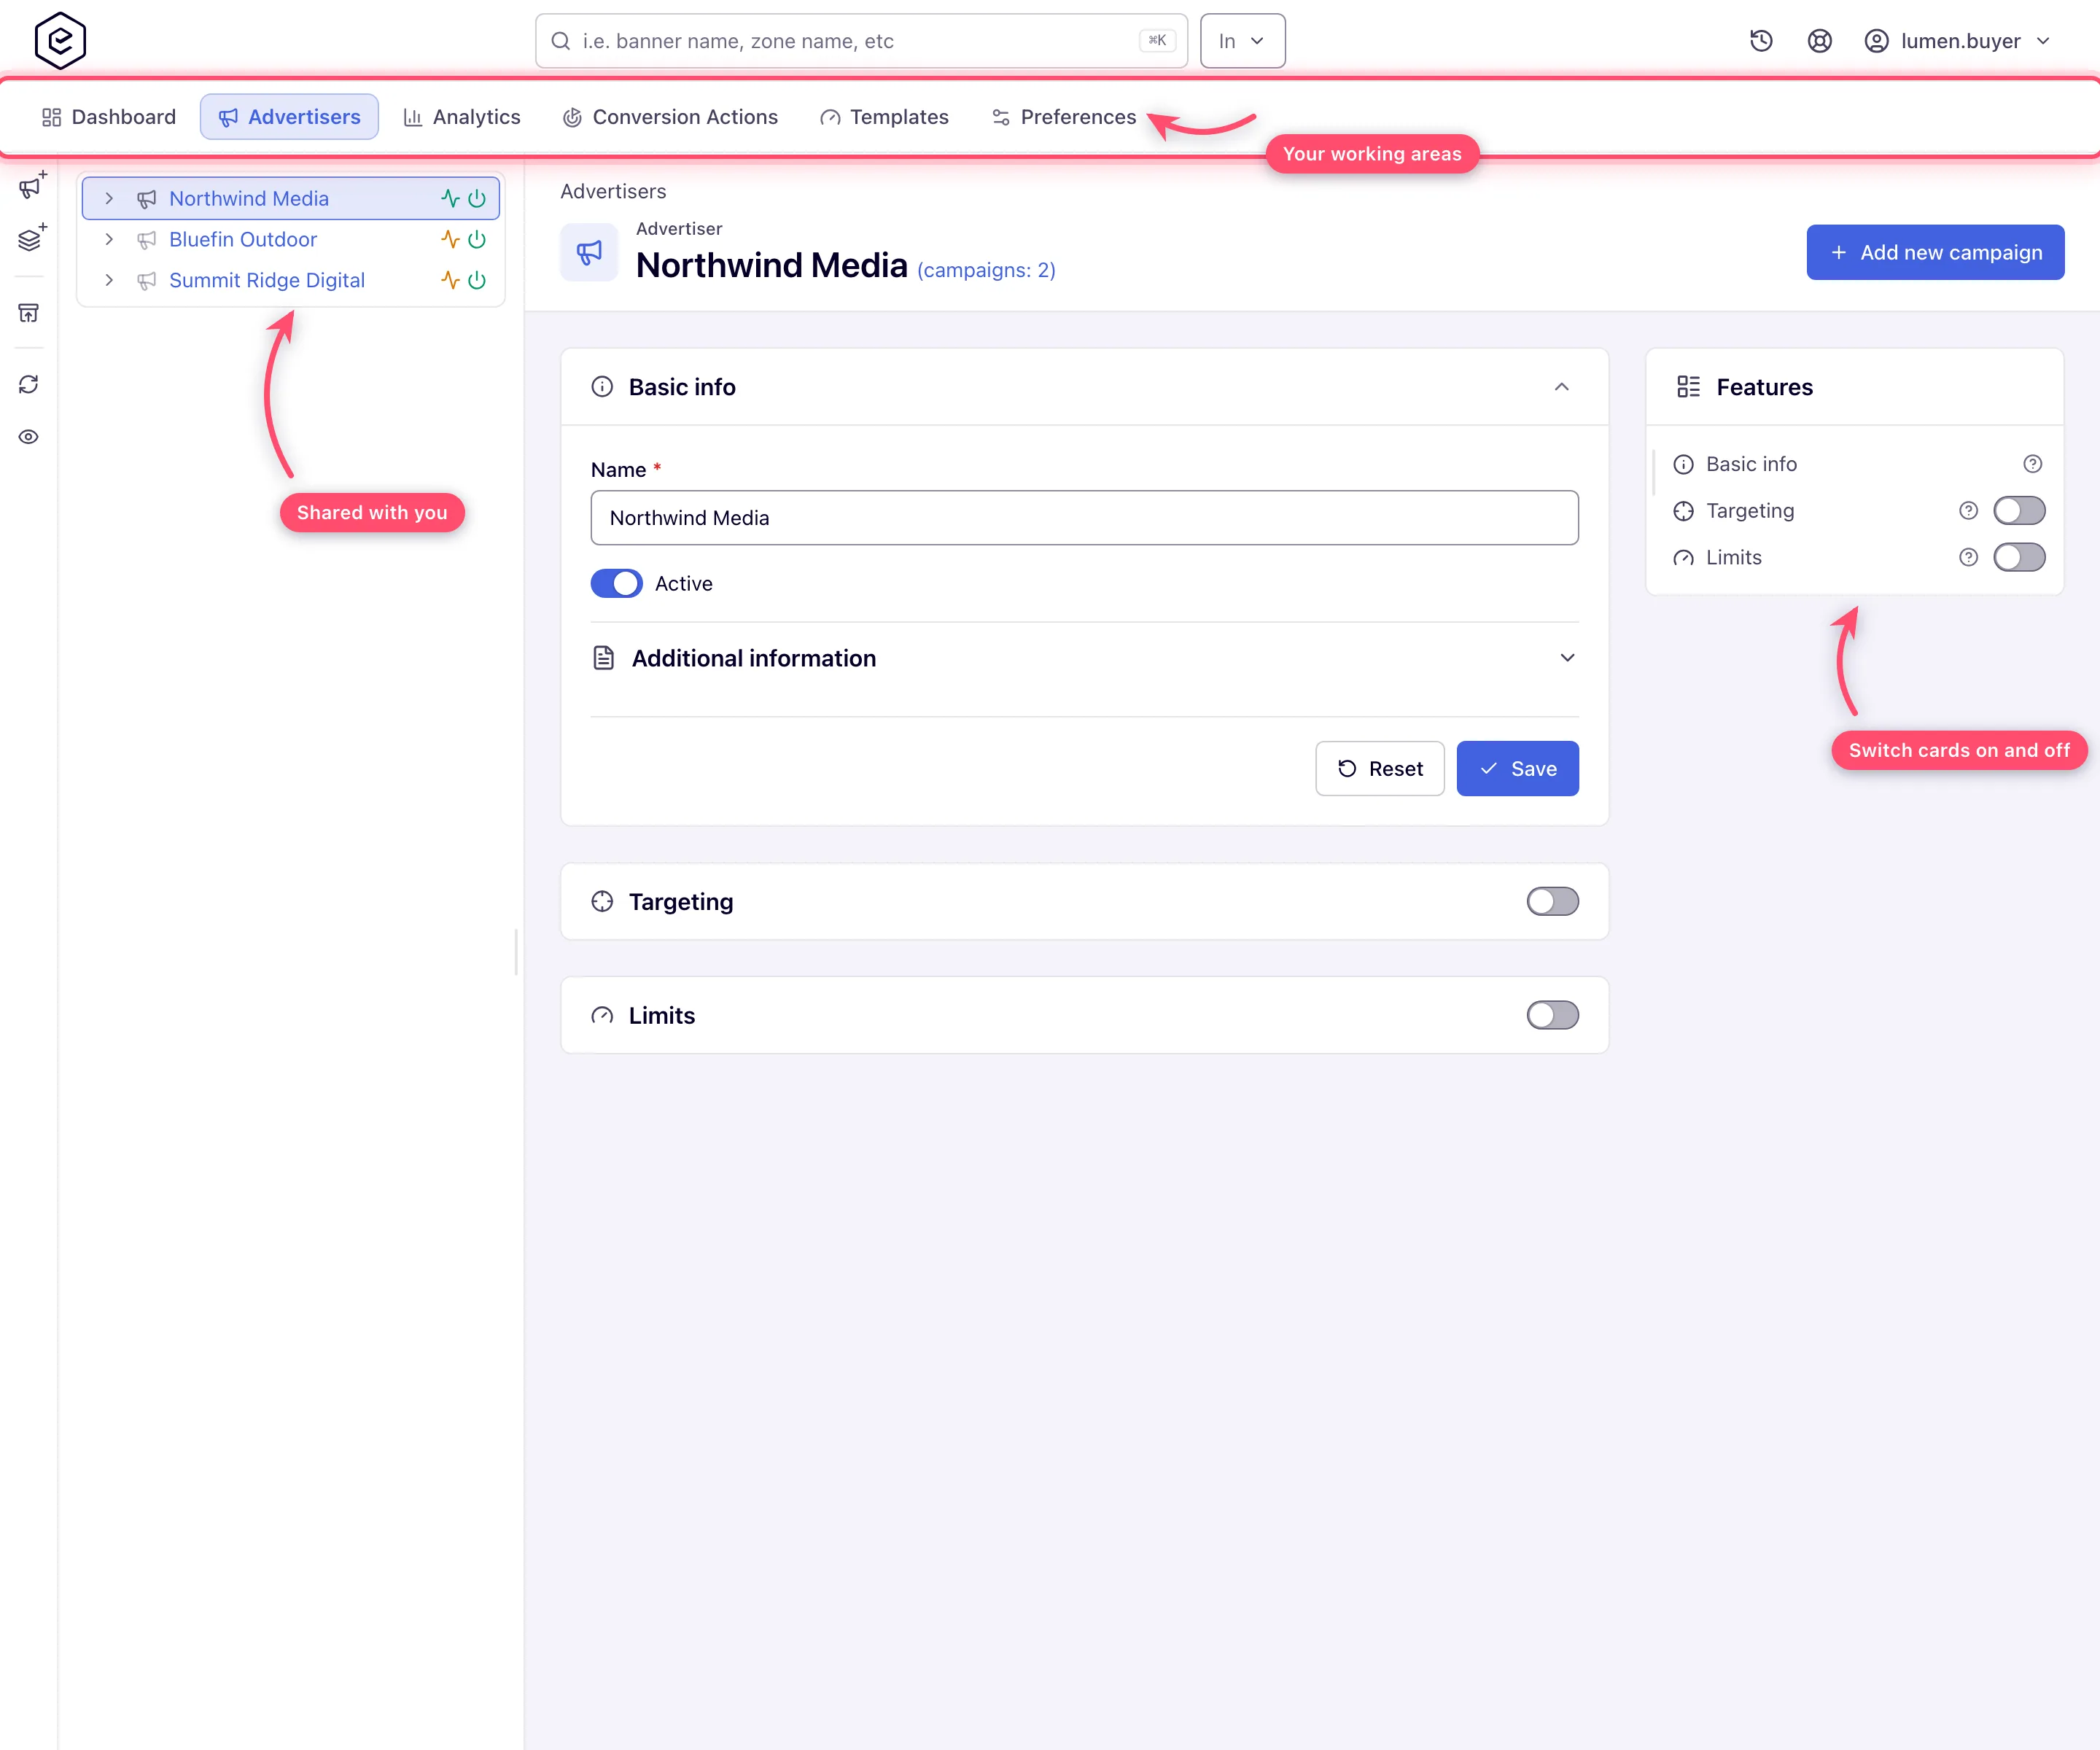Screen dimensions: 2100x1750
Task: Expand Additional information section
Action: point(1567,658)
